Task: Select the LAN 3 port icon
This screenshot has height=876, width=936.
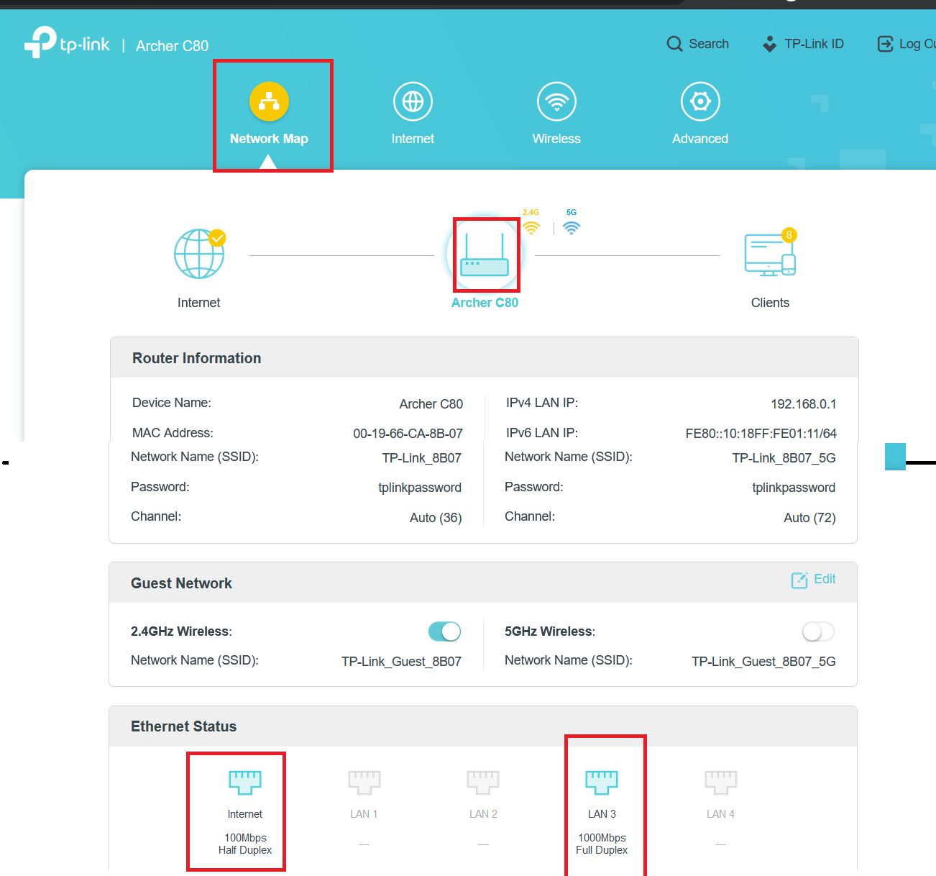Action: tap(602, 782)
